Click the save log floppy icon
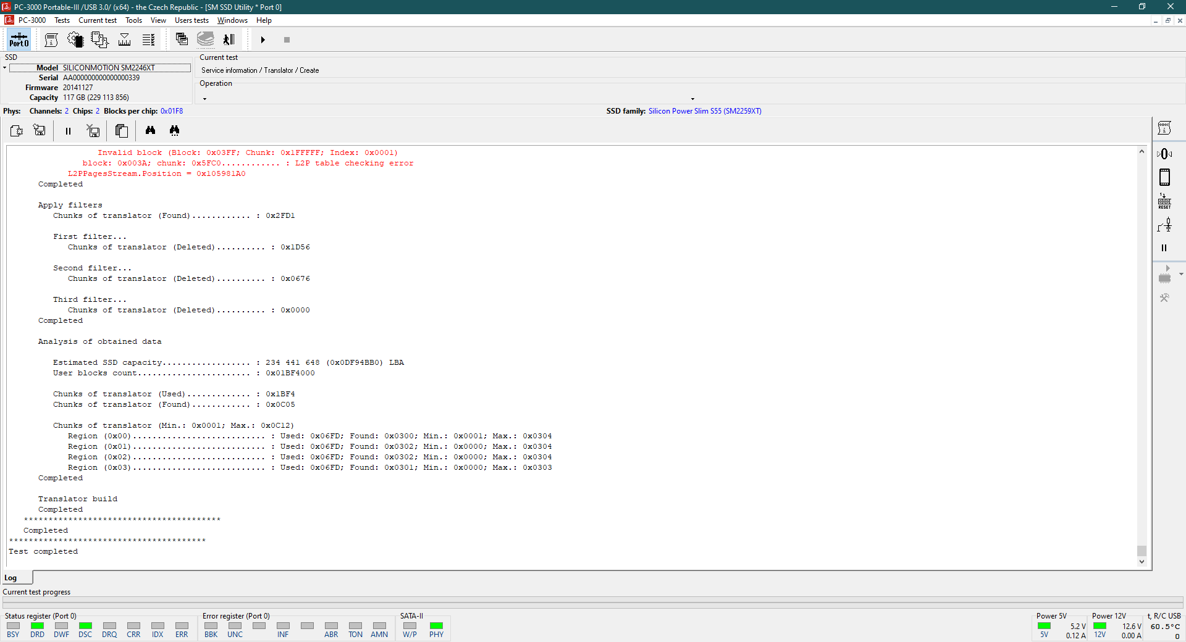Screen dimensions: 1186x642 (x=40, y=130)
